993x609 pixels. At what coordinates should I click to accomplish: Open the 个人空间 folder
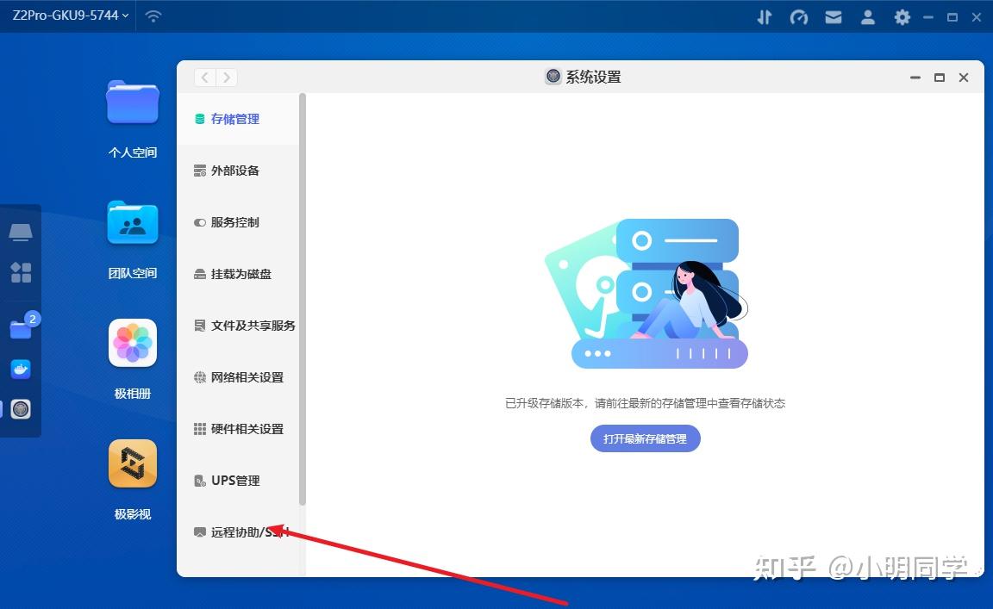point(133,103)
